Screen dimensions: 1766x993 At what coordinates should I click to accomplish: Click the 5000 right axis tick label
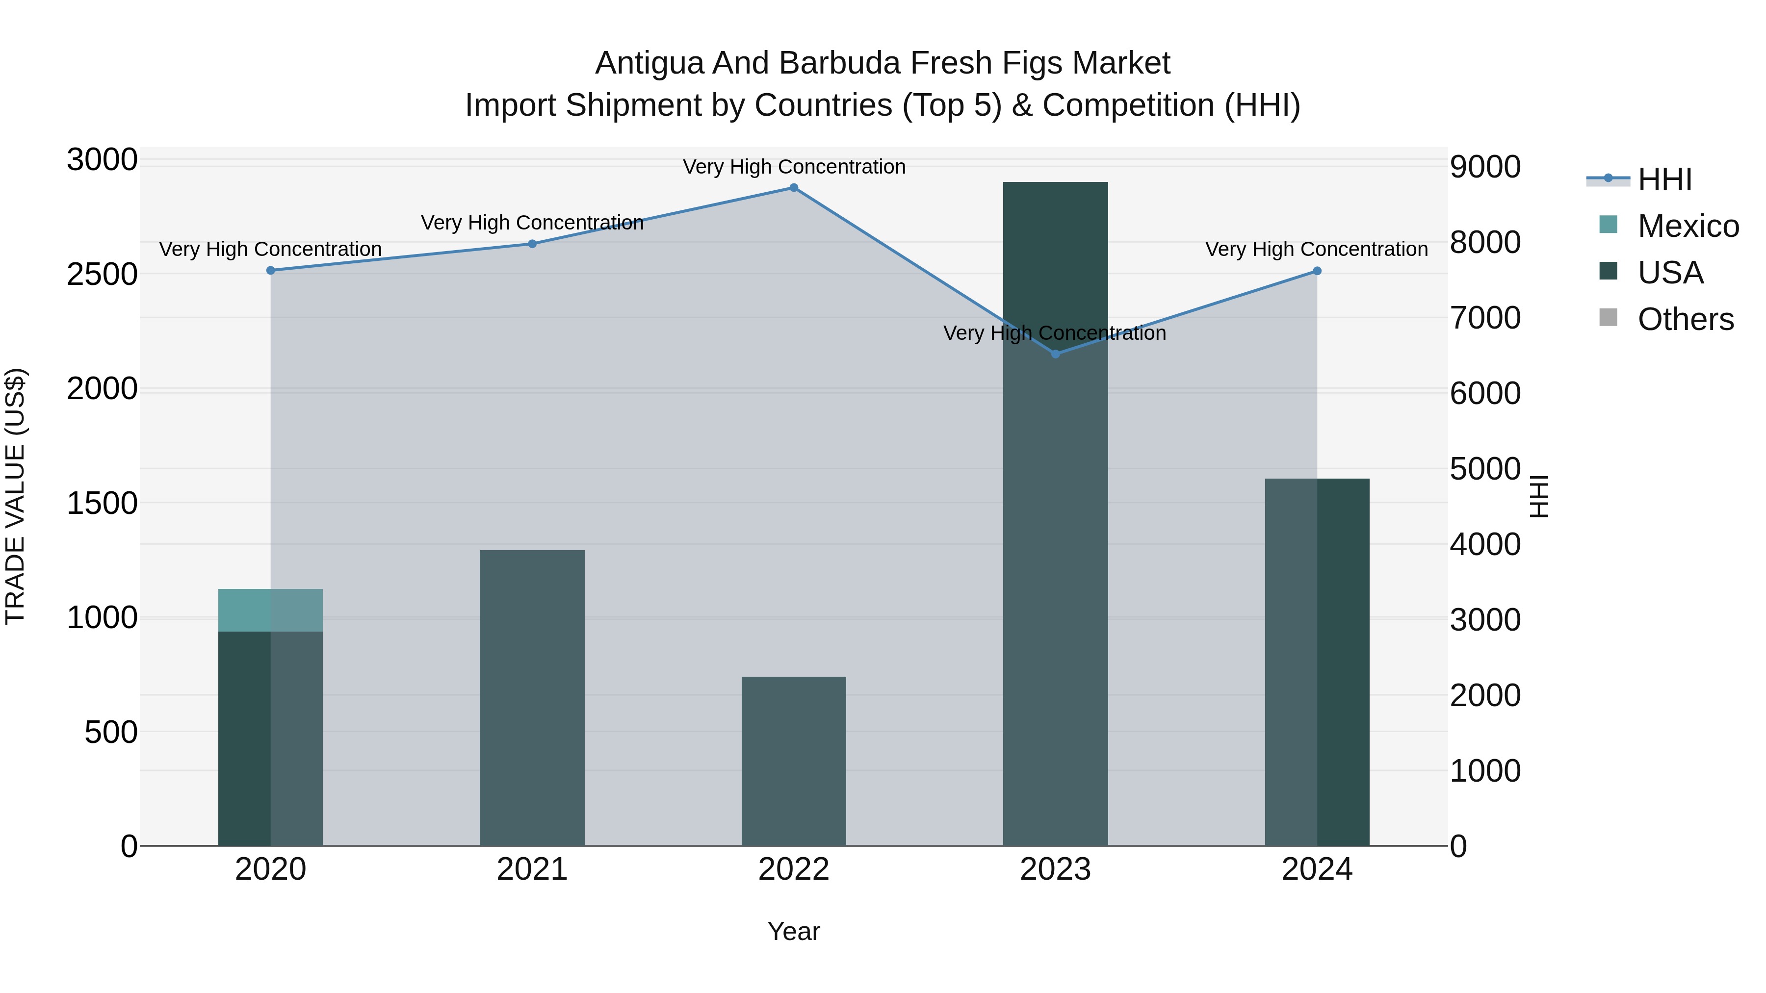pyautogui.click(x=1485, y=469)
